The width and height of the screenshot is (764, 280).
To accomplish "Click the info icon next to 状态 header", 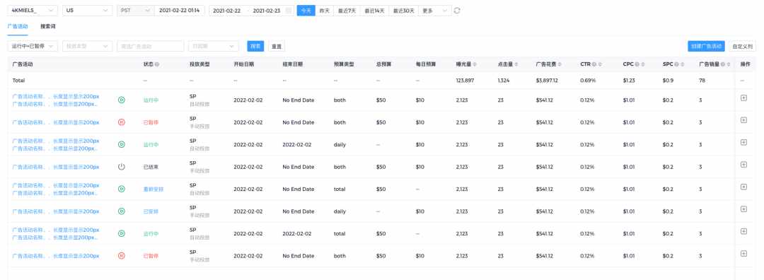I will [x=157, y=64].
